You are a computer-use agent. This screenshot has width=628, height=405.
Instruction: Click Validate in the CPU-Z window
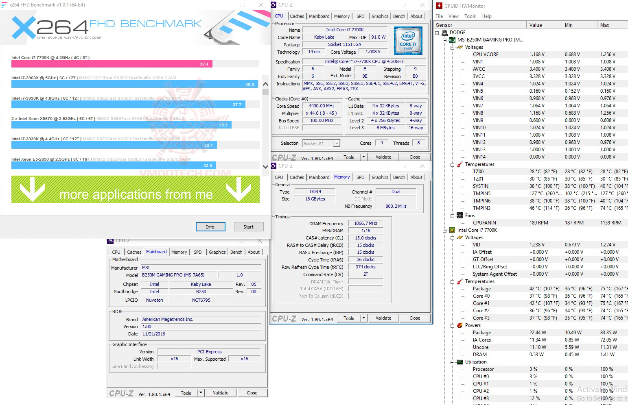point(383,157)
